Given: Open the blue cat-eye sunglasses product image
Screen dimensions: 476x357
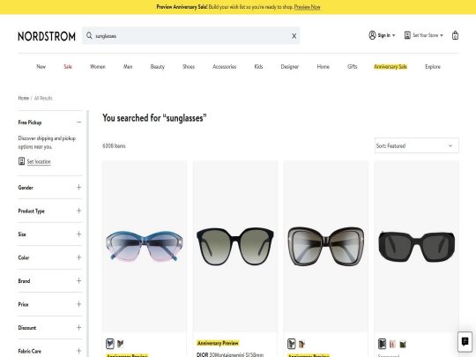Looking at the screenshot, I should pyautogui.click(x=145, y=247).
